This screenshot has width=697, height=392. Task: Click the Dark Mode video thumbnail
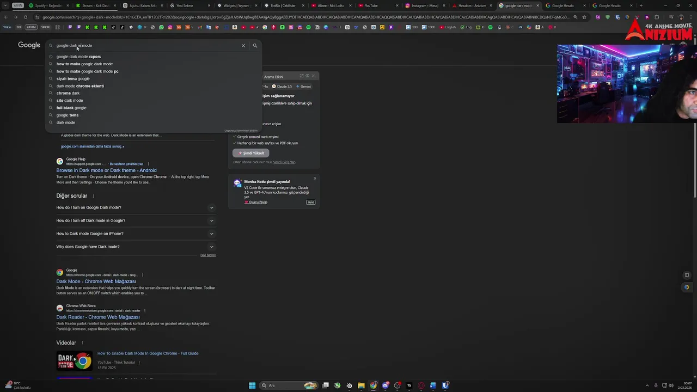point(75,362)
